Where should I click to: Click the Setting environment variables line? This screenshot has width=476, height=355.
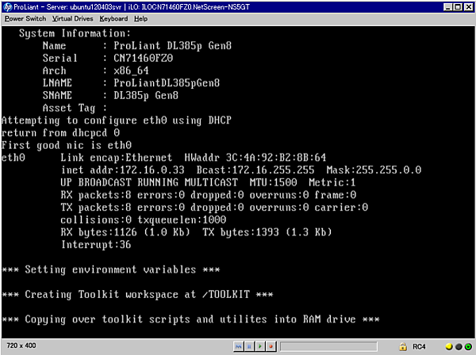tap(110, 269)
